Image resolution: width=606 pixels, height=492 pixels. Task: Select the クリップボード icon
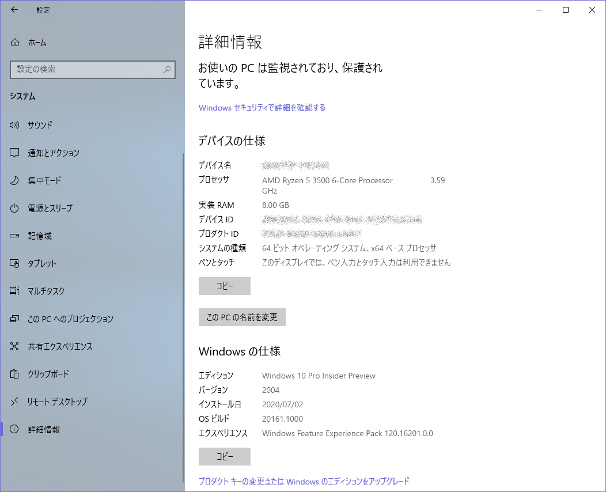click(x=14, y=374)
